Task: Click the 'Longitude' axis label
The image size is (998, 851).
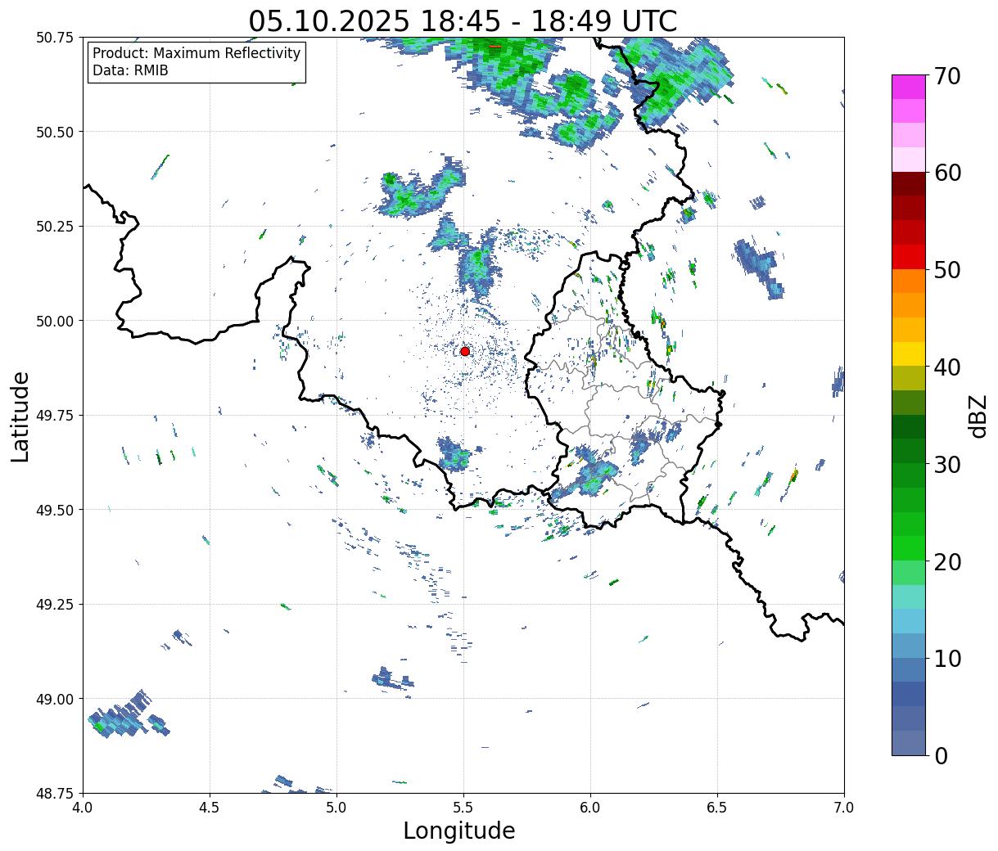Action: (x=459, y=831)
